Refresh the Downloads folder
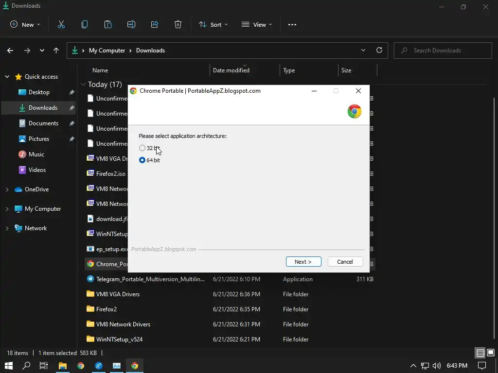Viewport: 498px width, 373px height. [379, 51]
